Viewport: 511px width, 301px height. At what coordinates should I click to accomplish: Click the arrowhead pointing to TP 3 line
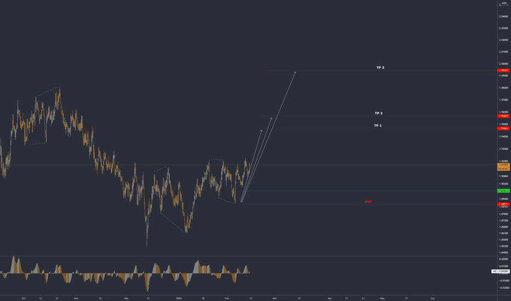coord(296,73)
